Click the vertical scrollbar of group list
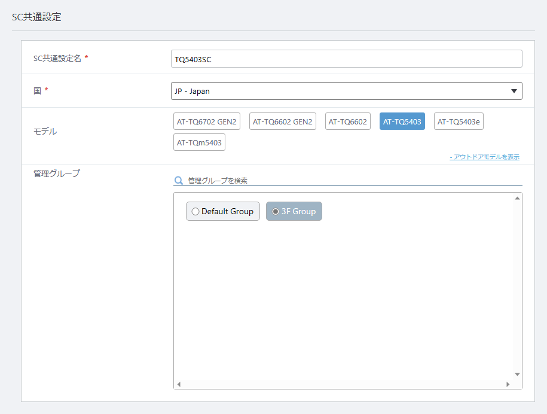Viewport: 547px width, 414px height. (x=517, y=286)
